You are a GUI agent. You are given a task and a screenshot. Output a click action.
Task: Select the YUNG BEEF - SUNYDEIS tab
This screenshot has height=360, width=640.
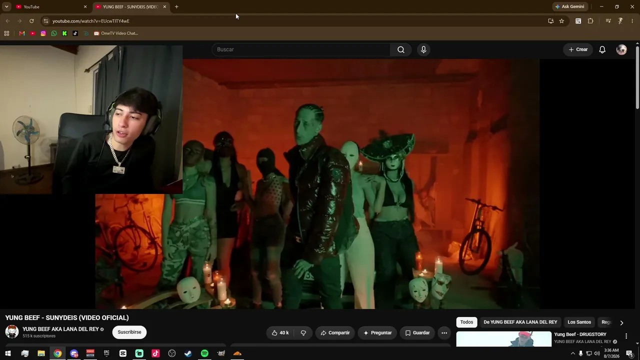(130, 6)
